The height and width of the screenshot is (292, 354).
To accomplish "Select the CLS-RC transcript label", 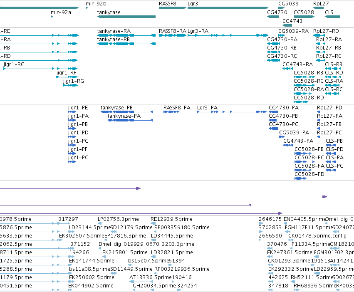I will [x=334, y=89].
